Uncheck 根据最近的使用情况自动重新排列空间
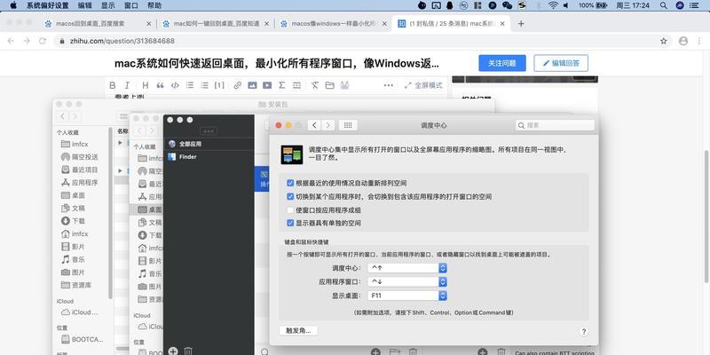Viewport: 710px width, 355px height. 290,183
